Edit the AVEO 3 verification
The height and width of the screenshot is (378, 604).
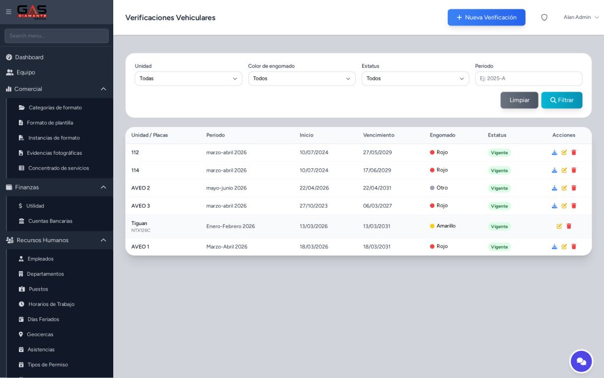[x=564, y=206]
